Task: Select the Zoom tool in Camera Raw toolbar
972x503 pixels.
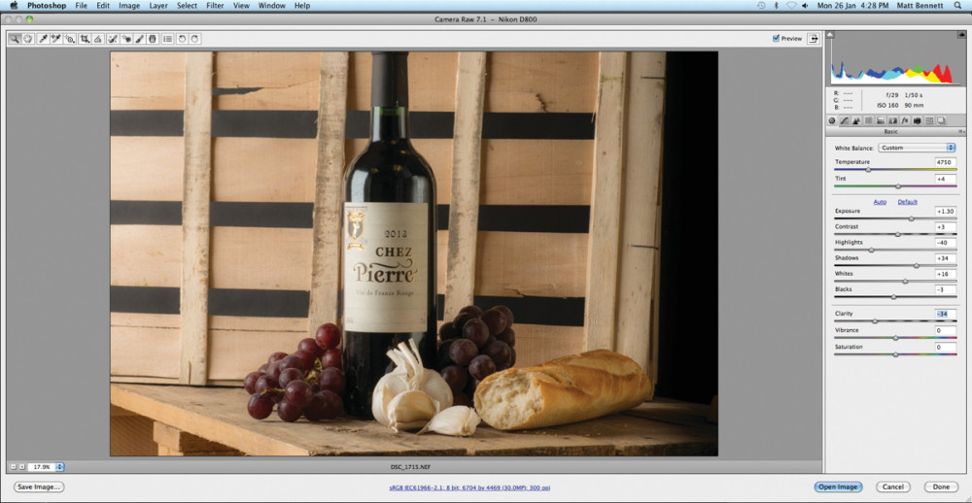Action: click(15, 39)
